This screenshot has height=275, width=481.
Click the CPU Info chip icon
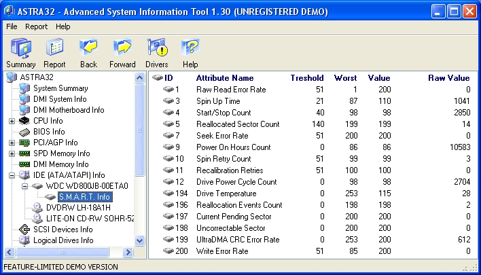click(x=24, y=121)
